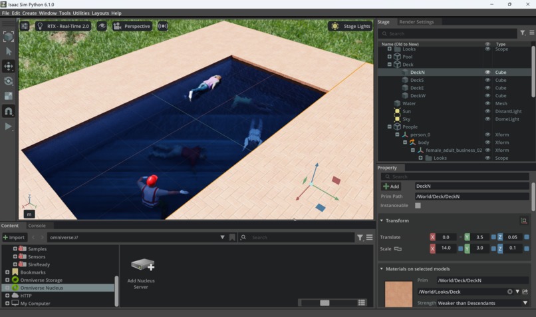Locate bound material with goto icon

click(525, 292)
